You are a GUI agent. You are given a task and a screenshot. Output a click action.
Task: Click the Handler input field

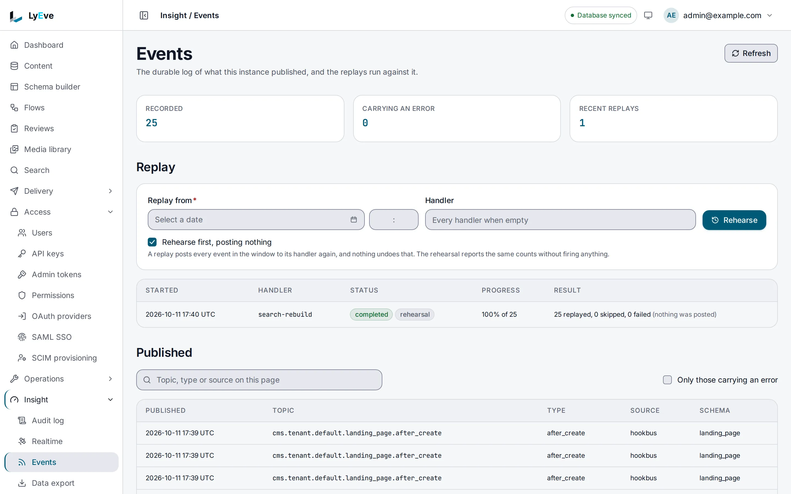560,220
